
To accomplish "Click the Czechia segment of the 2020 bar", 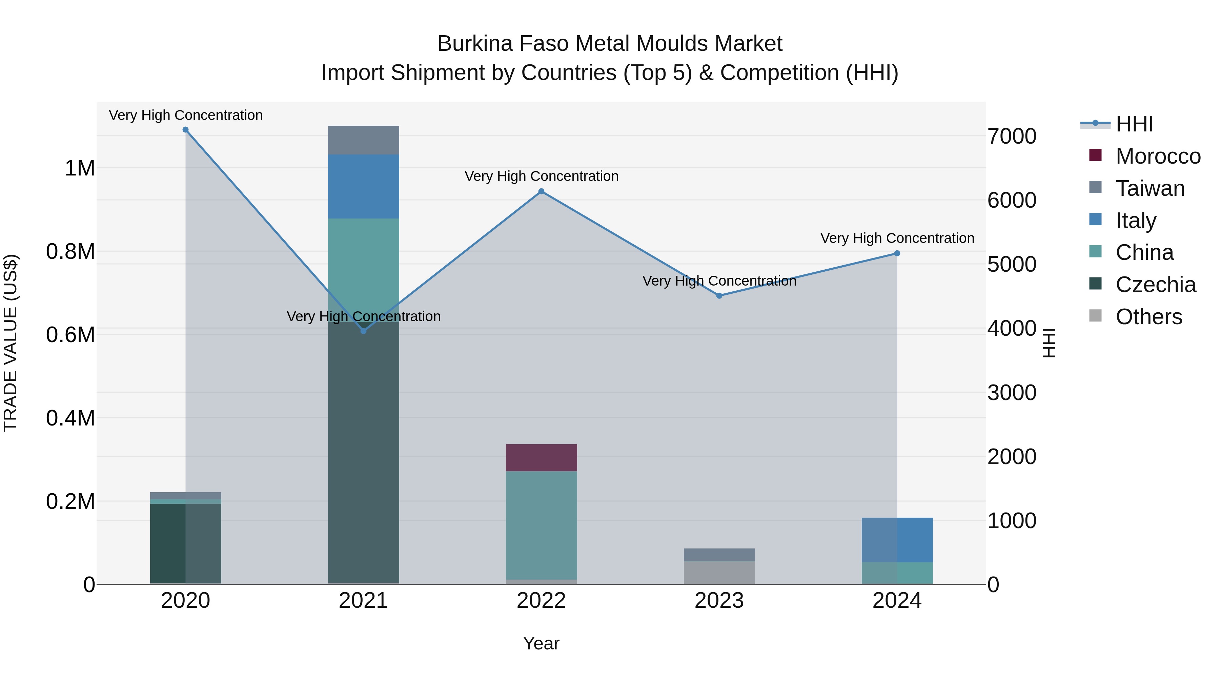I will [186, 543].
